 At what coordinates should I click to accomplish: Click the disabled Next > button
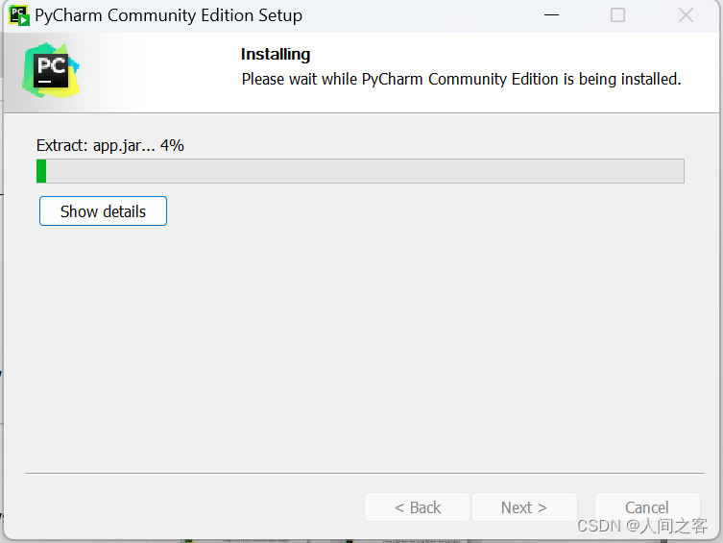pyautogui.click(x=524, y=507)
